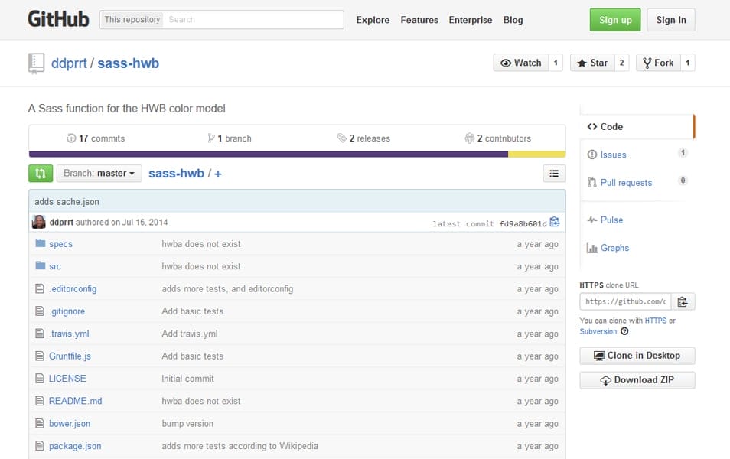Switch to the Issues sidebar tab
Screen dimensions: 730x459
point(614,155)
